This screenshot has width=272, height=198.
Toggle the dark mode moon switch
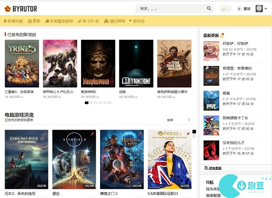click(225, 9)
